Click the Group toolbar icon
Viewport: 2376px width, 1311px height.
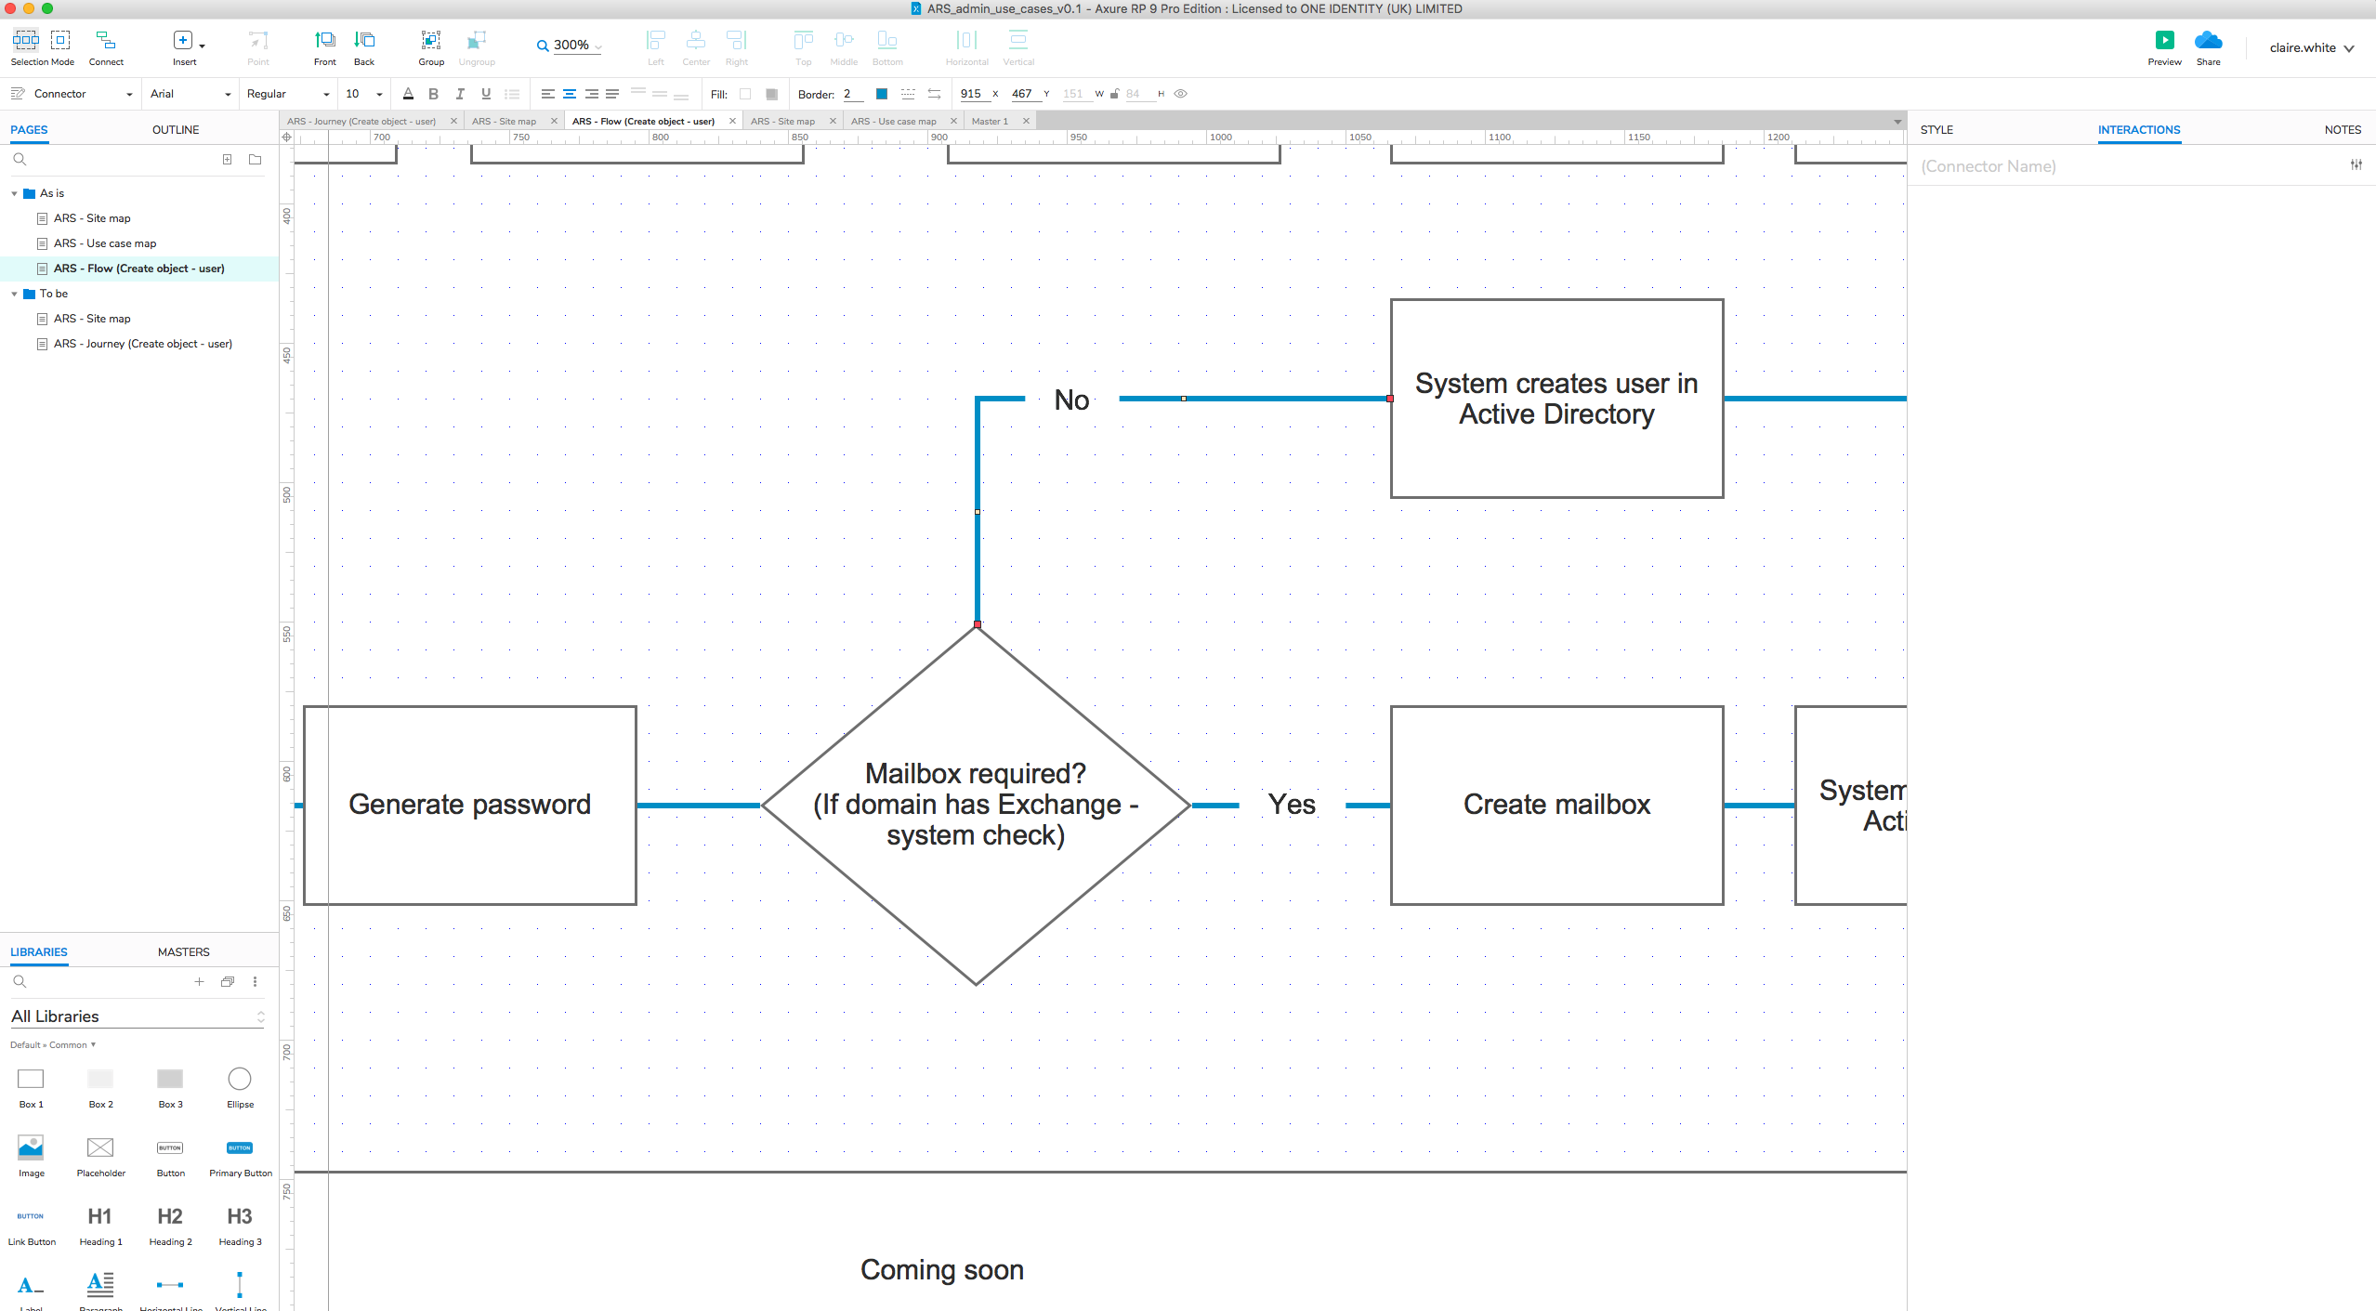pyautogui.click(x=430, y=41)
